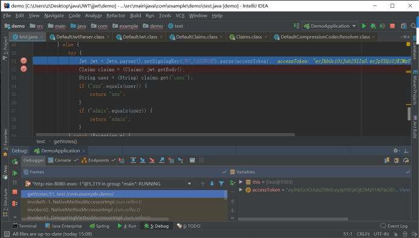
Task: Resume program in the debug sidebar
Action: coord(15,173)
